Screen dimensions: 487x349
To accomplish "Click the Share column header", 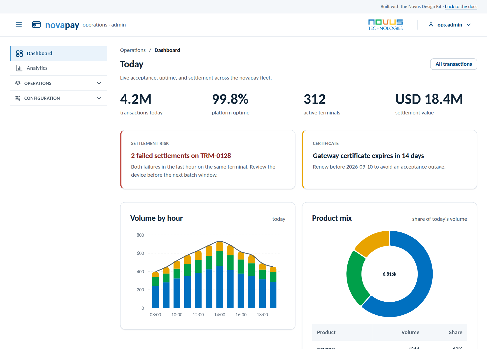I will (x=456, y=332).
